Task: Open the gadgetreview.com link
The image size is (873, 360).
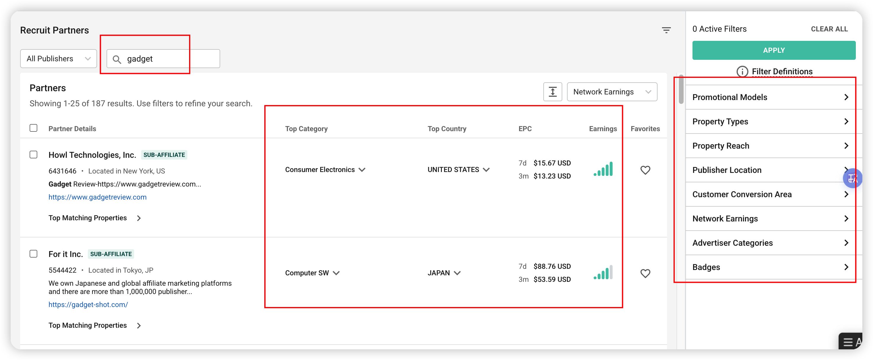Action: (x=98, y=197)
